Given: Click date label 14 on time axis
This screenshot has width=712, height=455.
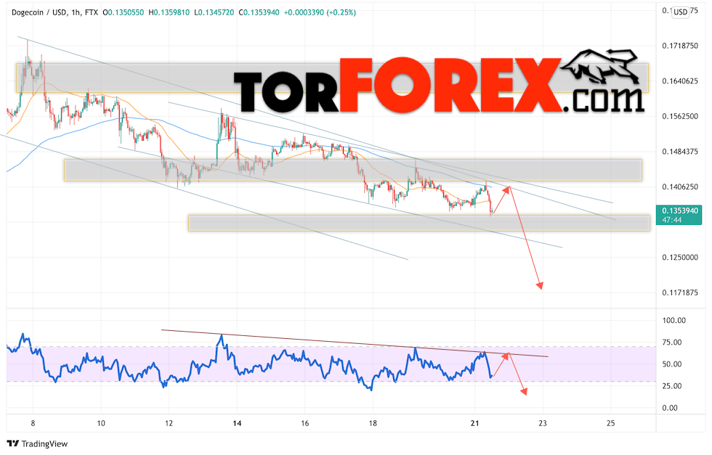Looking at the screenshot, I should point(237,423).
